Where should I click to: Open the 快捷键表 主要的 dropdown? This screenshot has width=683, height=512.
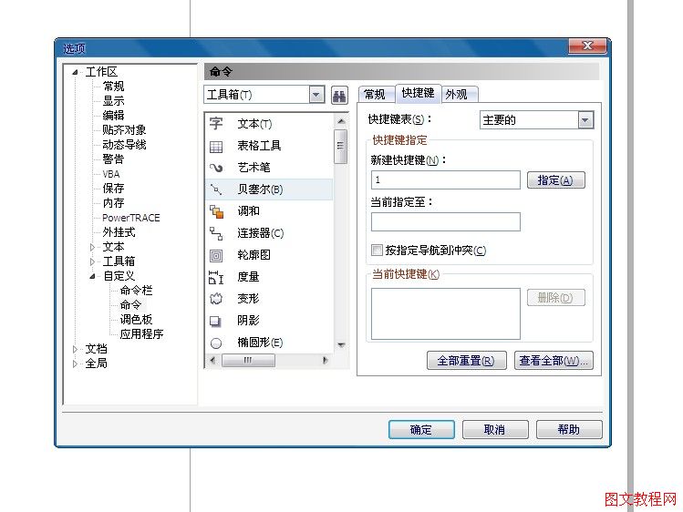click(x=585, y=119)
